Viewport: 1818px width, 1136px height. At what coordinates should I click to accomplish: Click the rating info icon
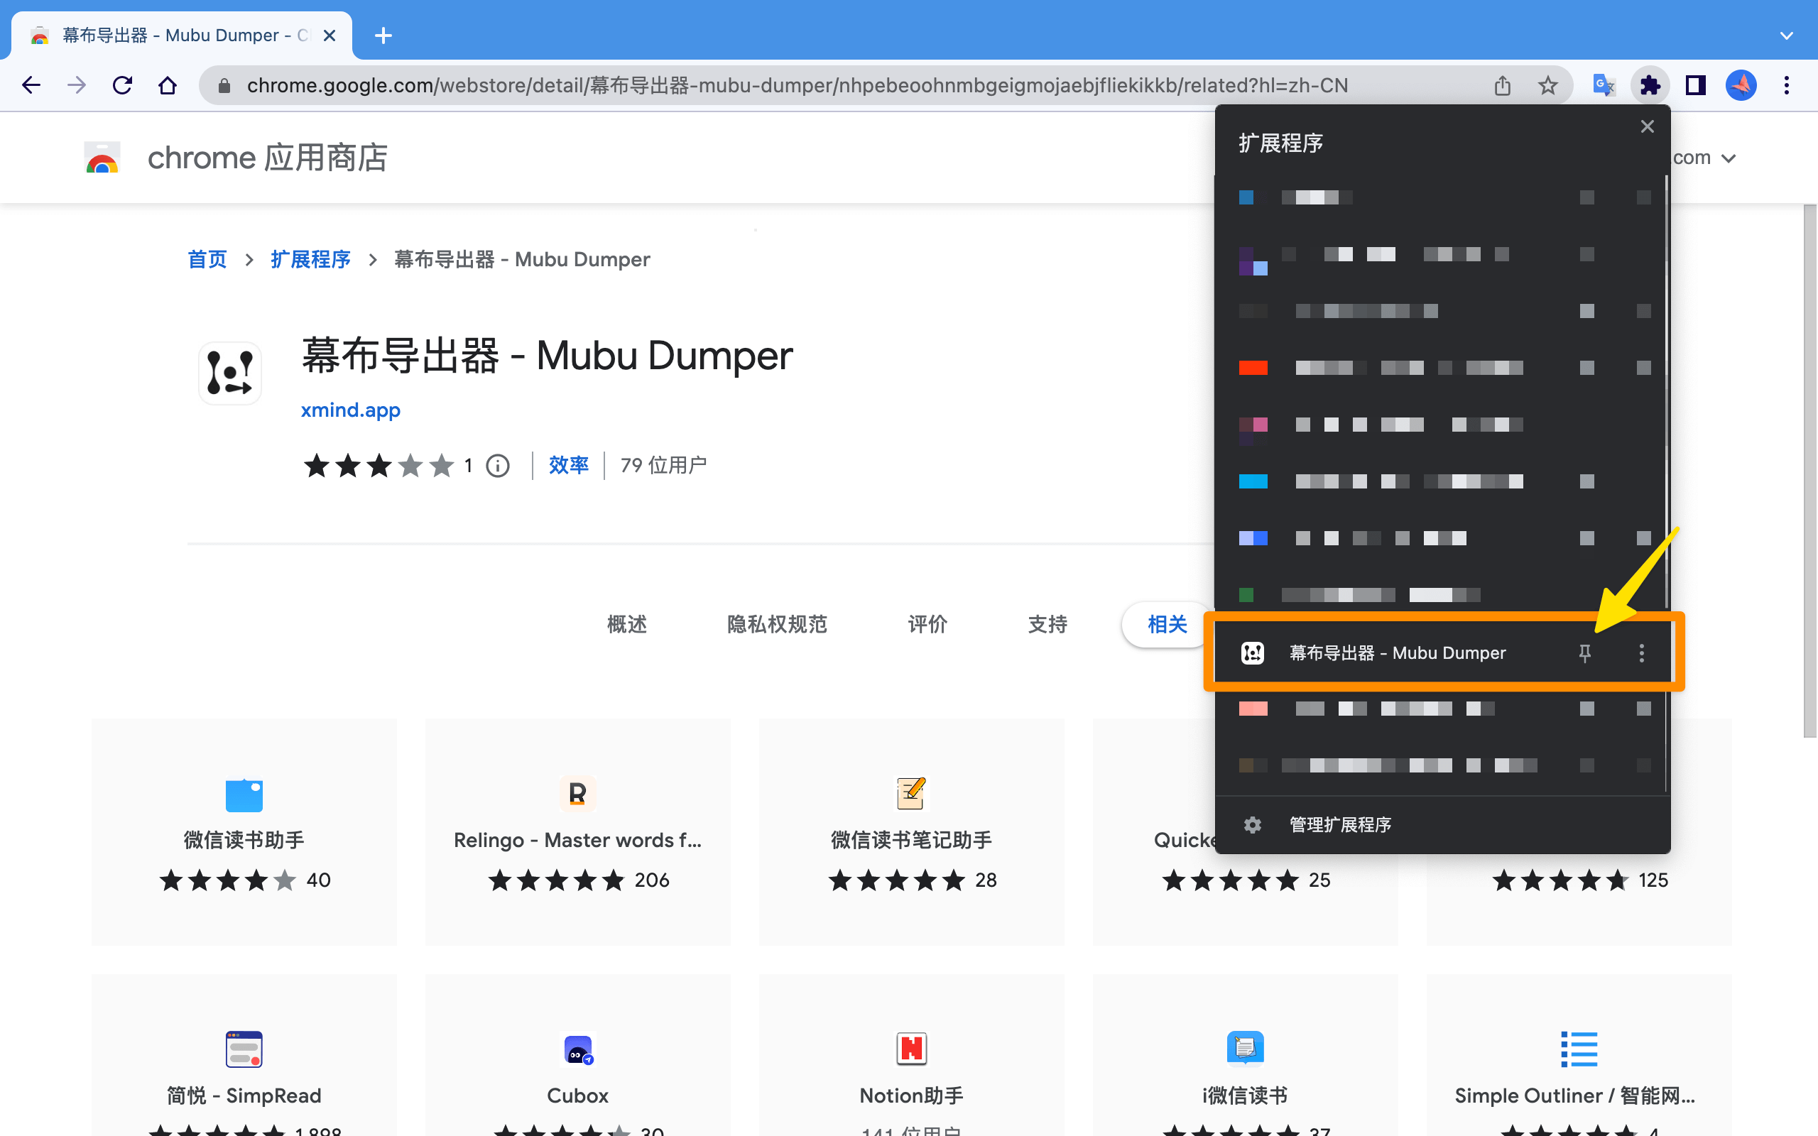click(x=497, y=466)
